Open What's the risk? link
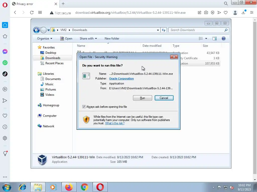This screenshot has width=257, height=192. click(115, 123)
